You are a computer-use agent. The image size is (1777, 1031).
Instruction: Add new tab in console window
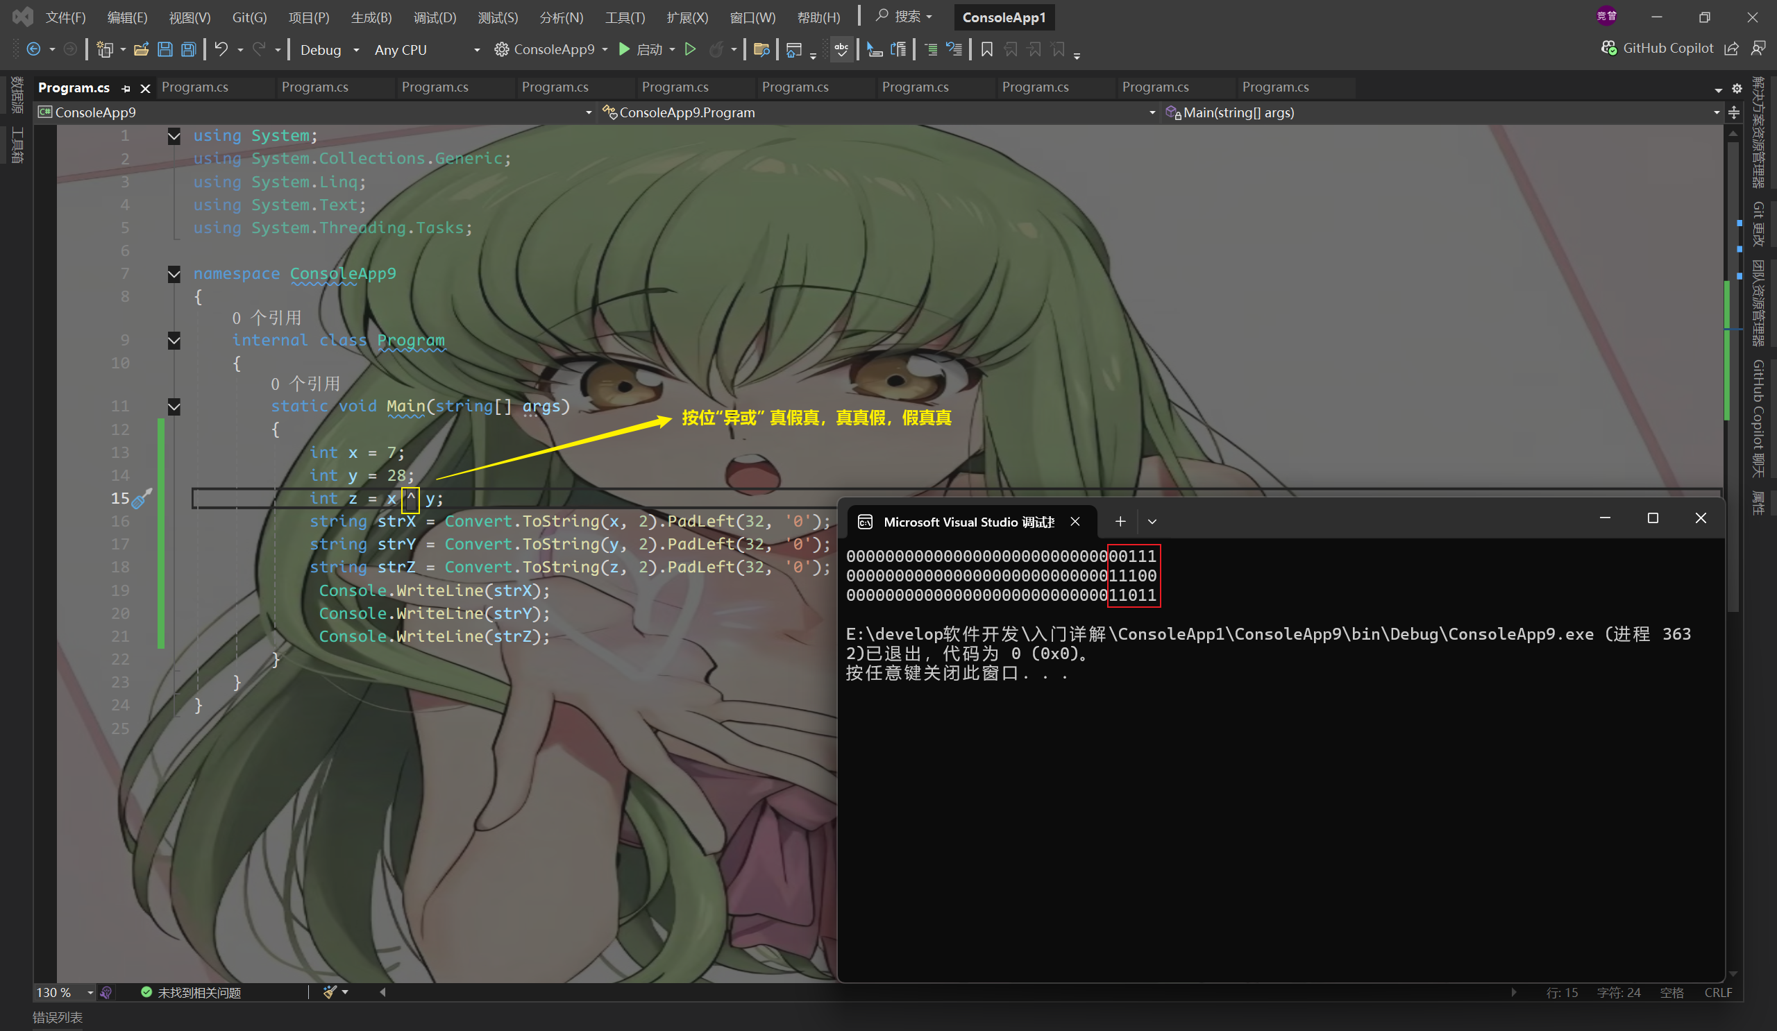pyautogui.click(x=1120, y=522)
